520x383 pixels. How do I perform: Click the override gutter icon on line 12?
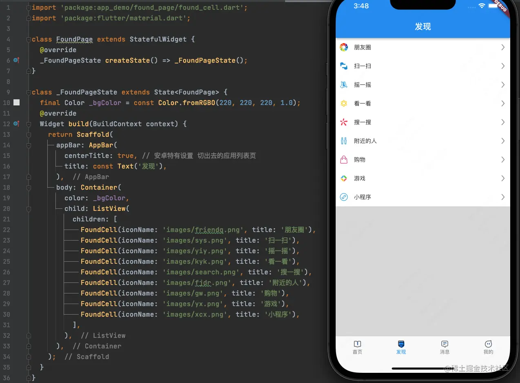16,124
